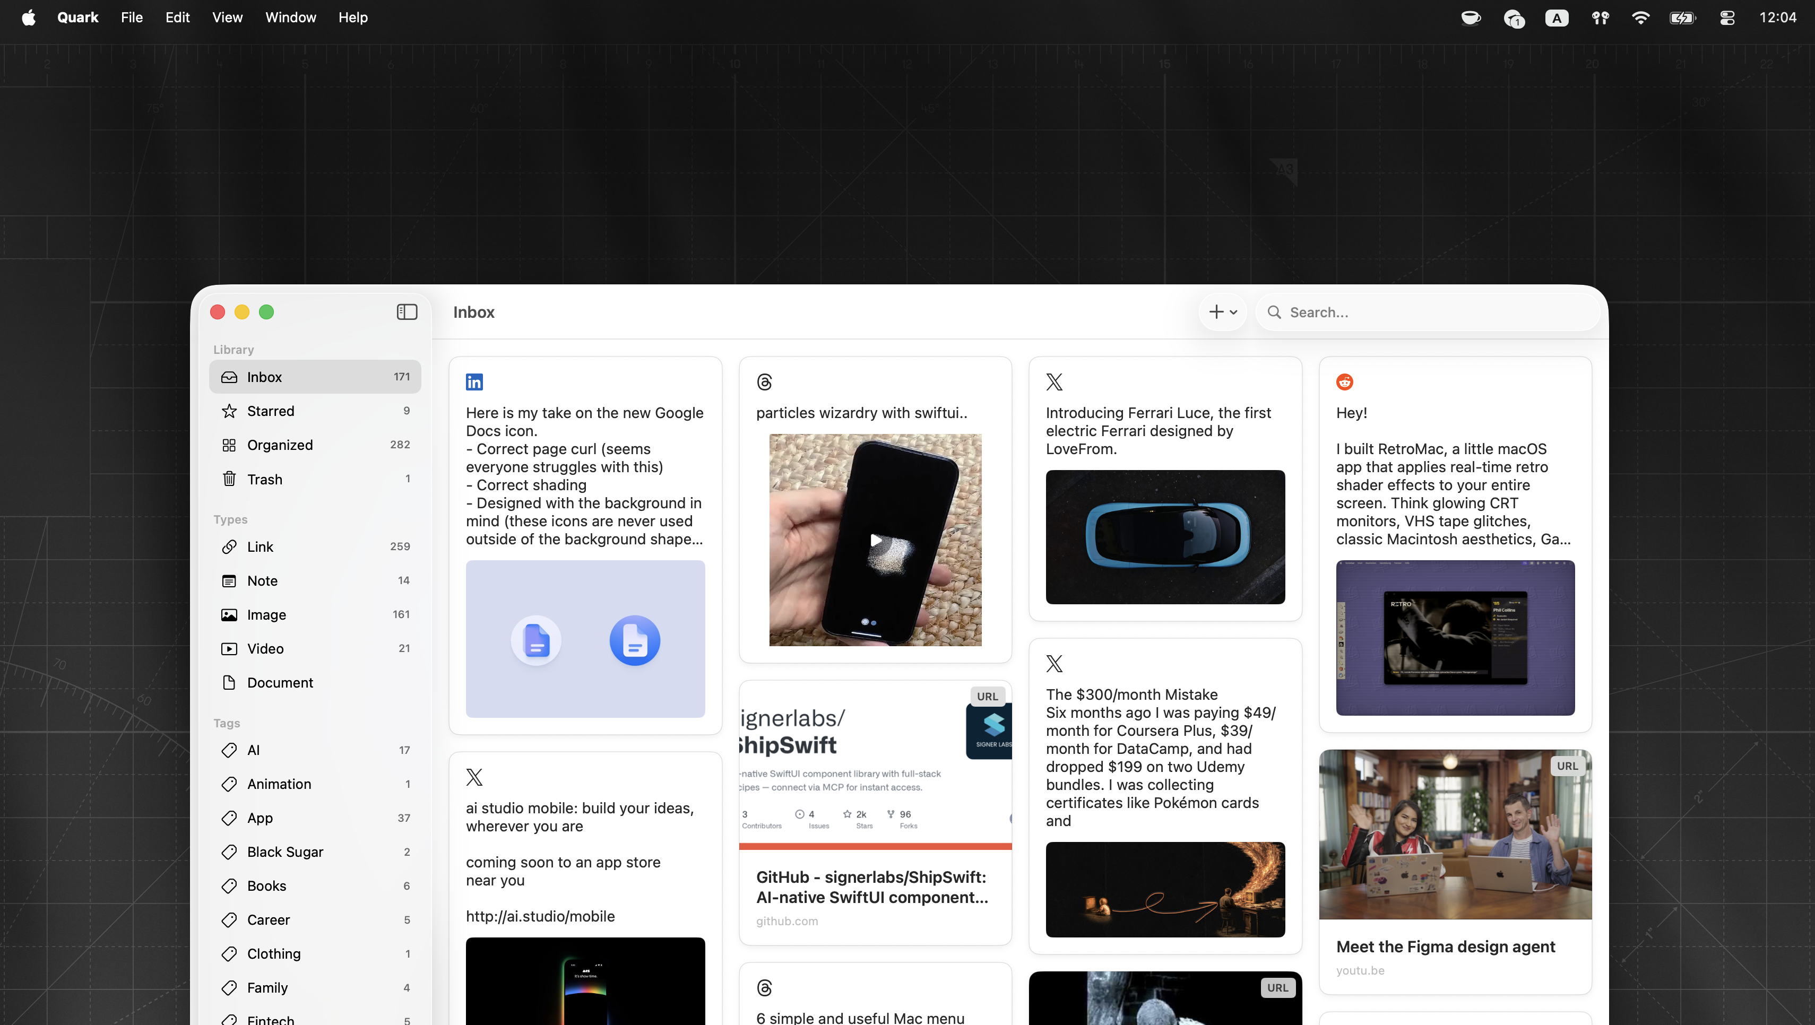Open the Window menu

pos(290,18)
